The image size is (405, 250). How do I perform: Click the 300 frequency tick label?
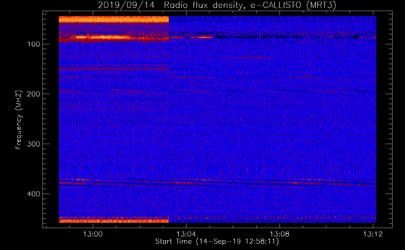(34, 144)
